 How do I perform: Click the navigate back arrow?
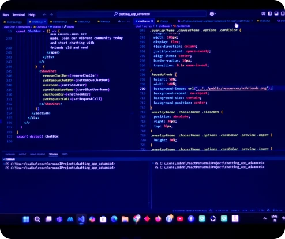click(44, 14)
